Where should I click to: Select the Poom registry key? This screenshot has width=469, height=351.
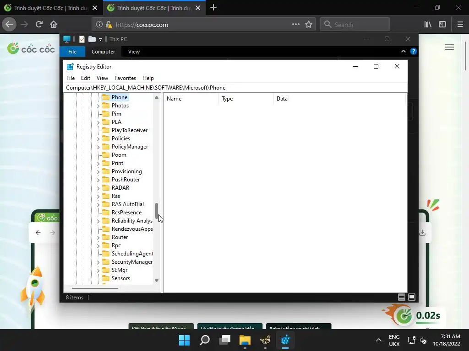(119, 155)
